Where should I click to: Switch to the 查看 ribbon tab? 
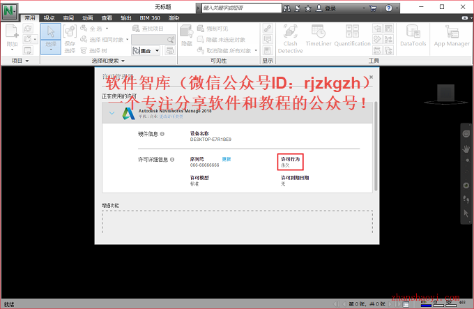tap(107, 18)
